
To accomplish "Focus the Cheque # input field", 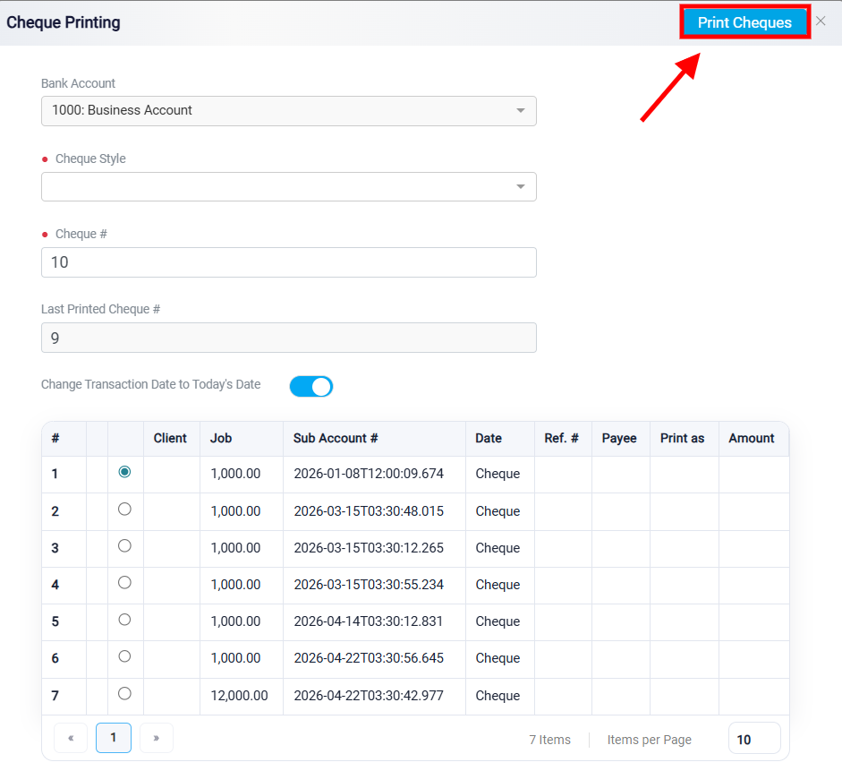I will [x=289, y=262].
